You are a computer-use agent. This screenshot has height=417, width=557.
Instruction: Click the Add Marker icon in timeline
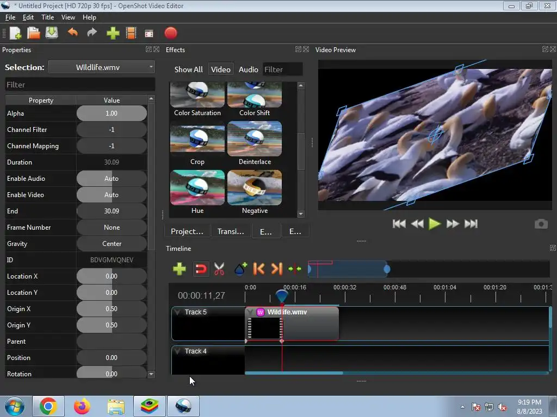240,269
